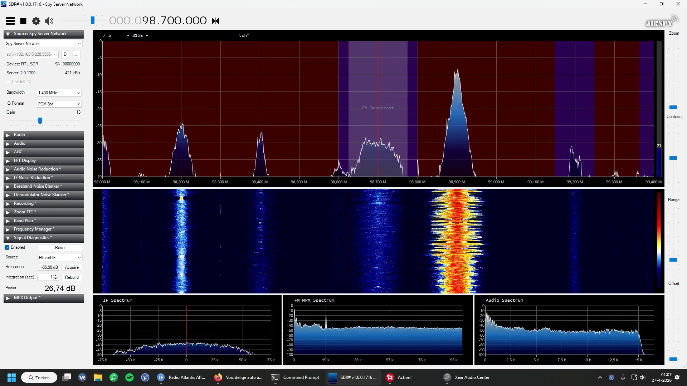Expand the Band Plan panel
The height and width of the screenshot is (386, 687).
tap(44, 221)
